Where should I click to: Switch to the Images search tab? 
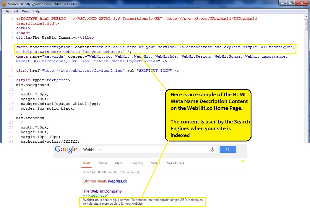point(103,163)
